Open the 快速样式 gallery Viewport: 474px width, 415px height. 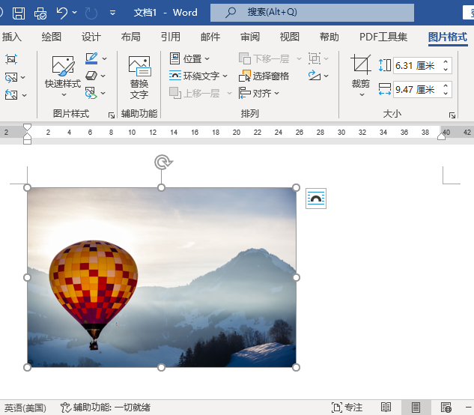tap(63, 76)
